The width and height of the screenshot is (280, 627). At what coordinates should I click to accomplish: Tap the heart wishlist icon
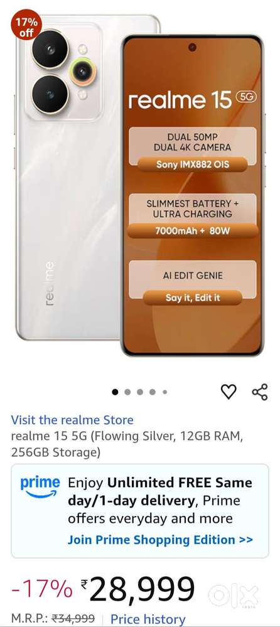pyautogui.click(x=229, y=392)
